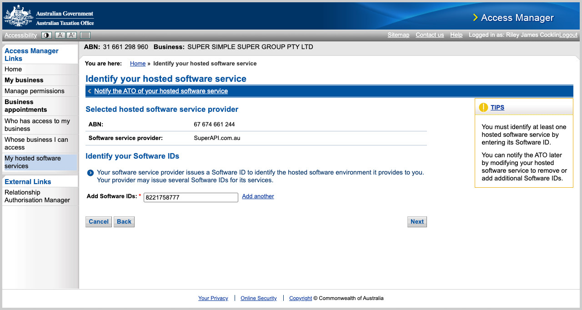Click Notify the ATO of your hosted software service
This screenshot has height=310, width=582.
(x=161, y=91)
